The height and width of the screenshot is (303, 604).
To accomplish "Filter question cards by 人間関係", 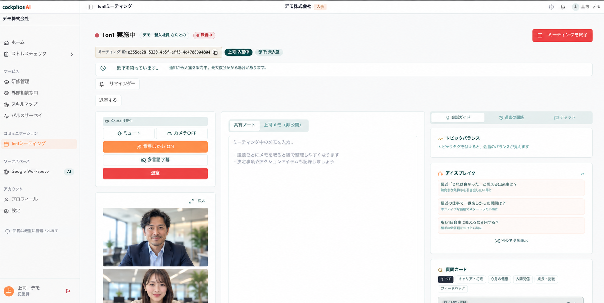I will click(x=523, y=279).
